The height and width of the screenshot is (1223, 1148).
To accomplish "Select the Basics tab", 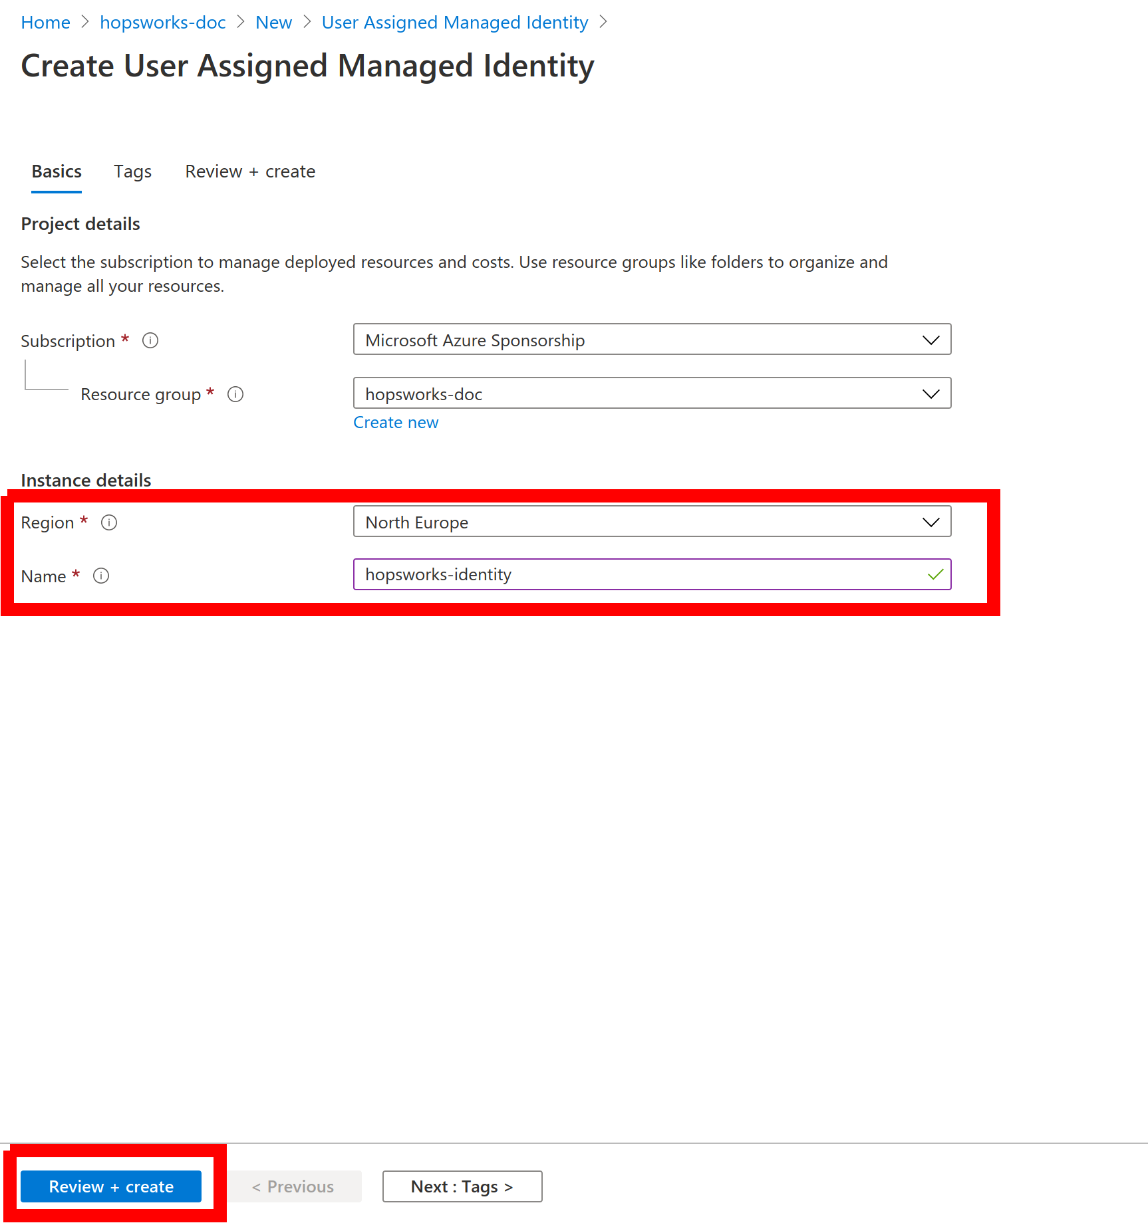I will 57,171.
